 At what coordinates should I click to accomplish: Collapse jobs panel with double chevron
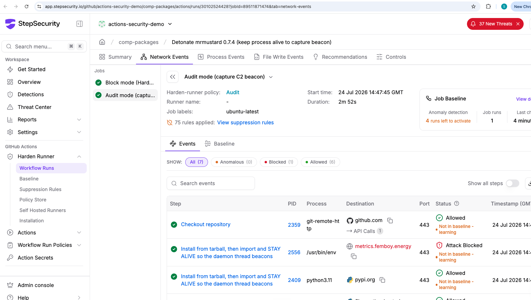(x=173, y=77)
